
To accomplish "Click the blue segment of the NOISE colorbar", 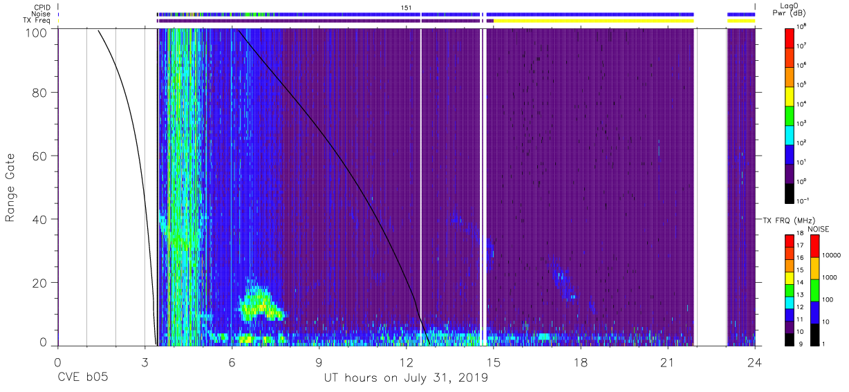I will coord(815,312).
